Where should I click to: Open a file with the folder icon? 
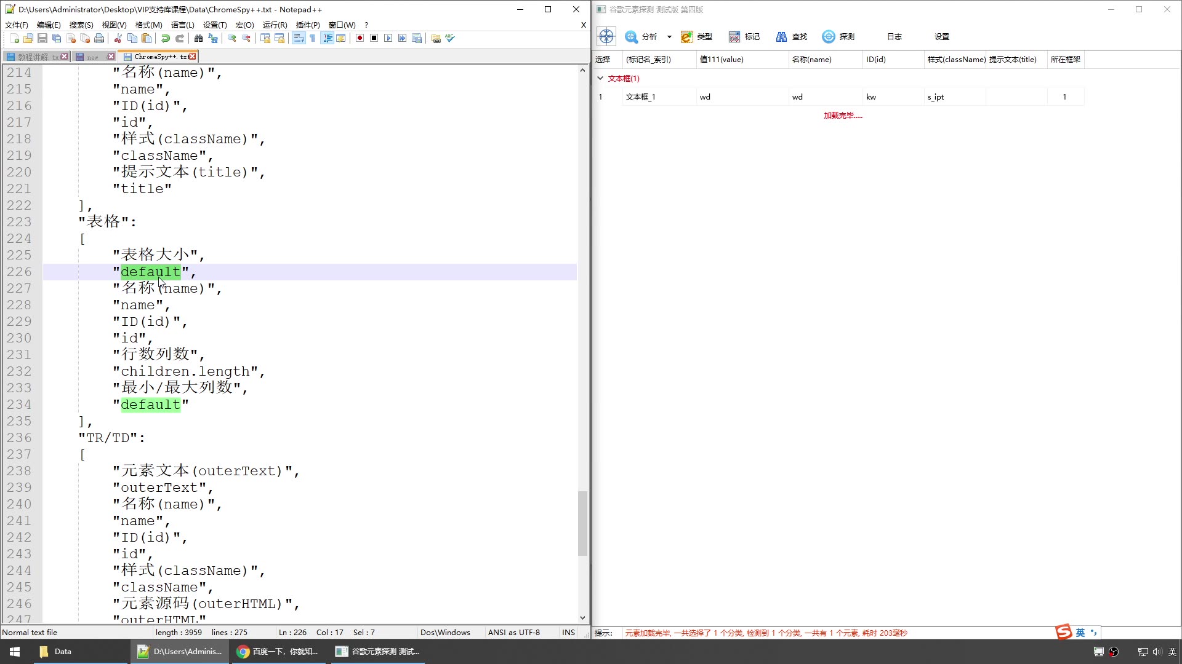click(x=28, y=38)
